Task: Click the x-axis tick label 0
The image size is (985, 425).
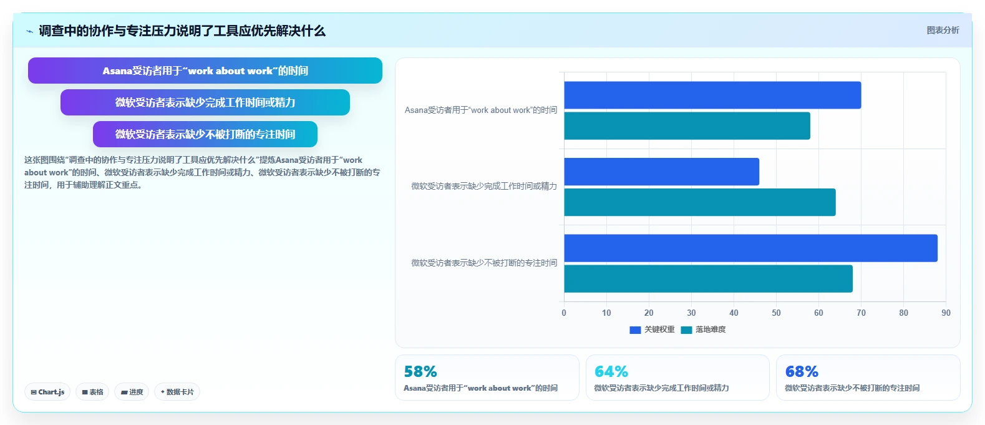Action: tap(564, 313)
